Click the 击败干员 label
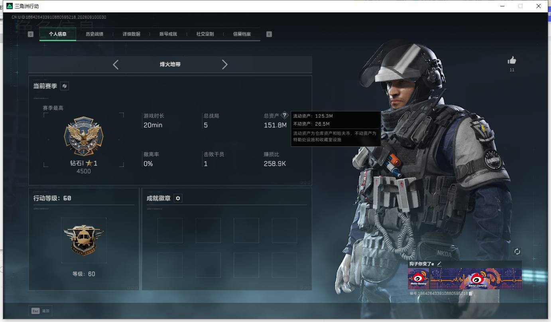The image size is (551, 322). (x=214, y=154)
